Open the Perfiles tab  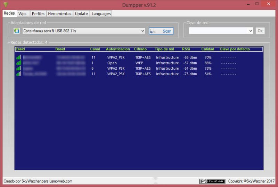(38, 14)
